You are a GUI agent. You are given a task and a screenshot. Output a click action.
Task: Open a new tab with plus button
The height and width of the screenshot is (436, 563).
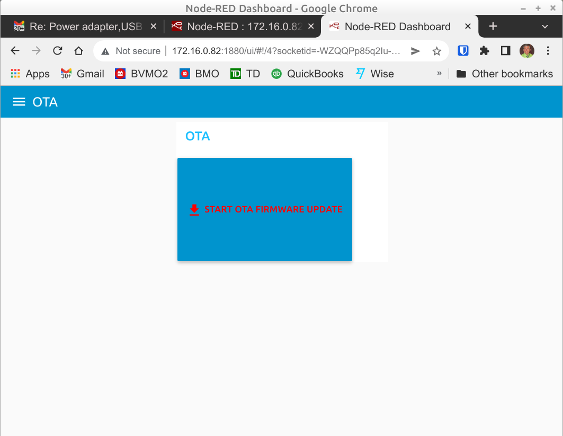[493, 26]
